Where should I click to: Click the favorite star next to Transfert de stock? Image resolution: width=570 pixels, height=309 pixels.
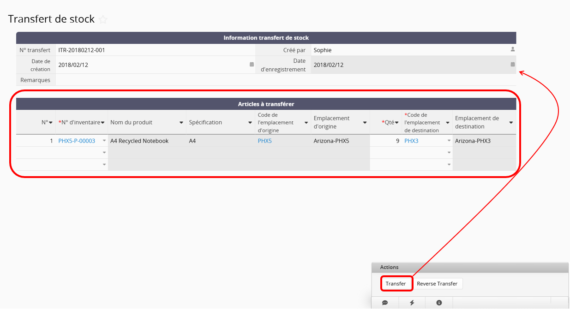click(x=103, y=19)
